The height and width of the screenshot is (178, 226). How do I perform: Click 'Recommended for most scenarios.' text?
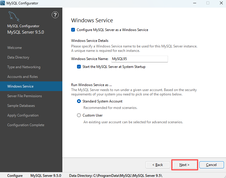point(110,108)
